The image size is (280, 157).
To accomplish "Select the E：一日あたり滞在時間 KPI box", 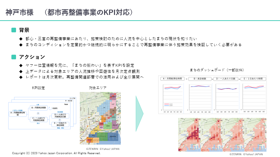I will (x=61, y=124).
